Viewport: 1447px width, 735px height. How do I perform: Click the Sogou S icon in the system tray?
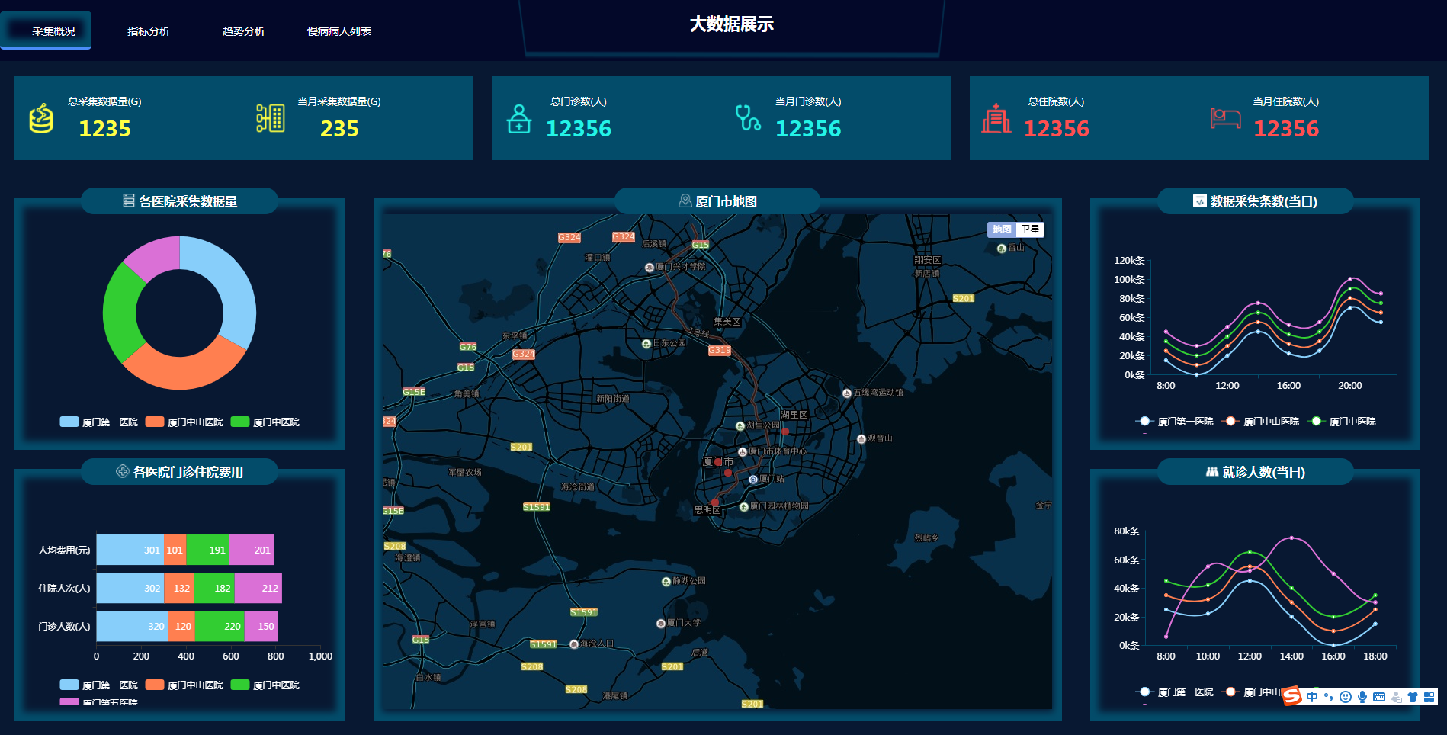click(x=1291, y=695)
